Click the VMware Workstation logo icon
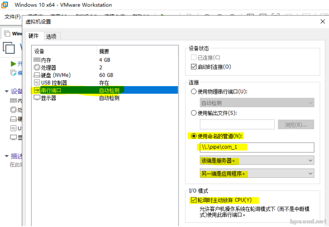Image resolution: width=329 pixels, height=227 pixels. pos(4,4)
